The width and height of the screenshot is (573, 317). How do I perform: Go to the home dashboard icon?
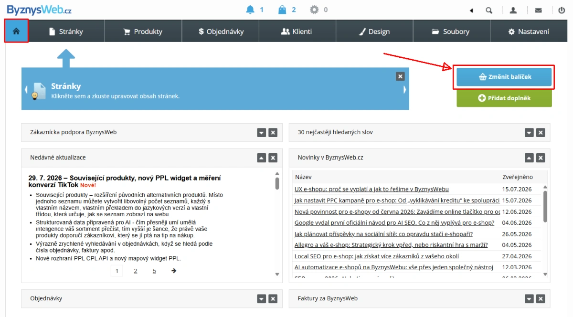(x=16, y=31)
